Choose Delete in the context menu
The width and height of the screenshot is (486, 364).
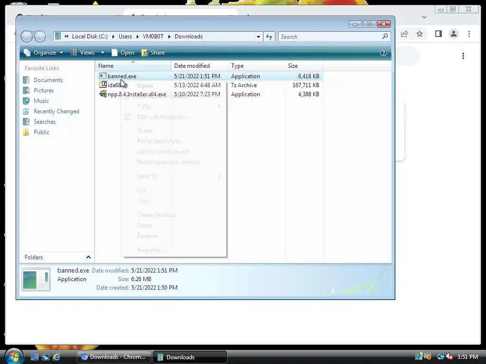[x=145, y=225]
